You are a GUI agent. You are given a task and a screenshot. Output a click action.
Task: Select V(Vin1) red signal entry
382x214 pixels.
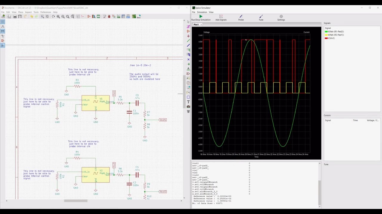point(330,38)
